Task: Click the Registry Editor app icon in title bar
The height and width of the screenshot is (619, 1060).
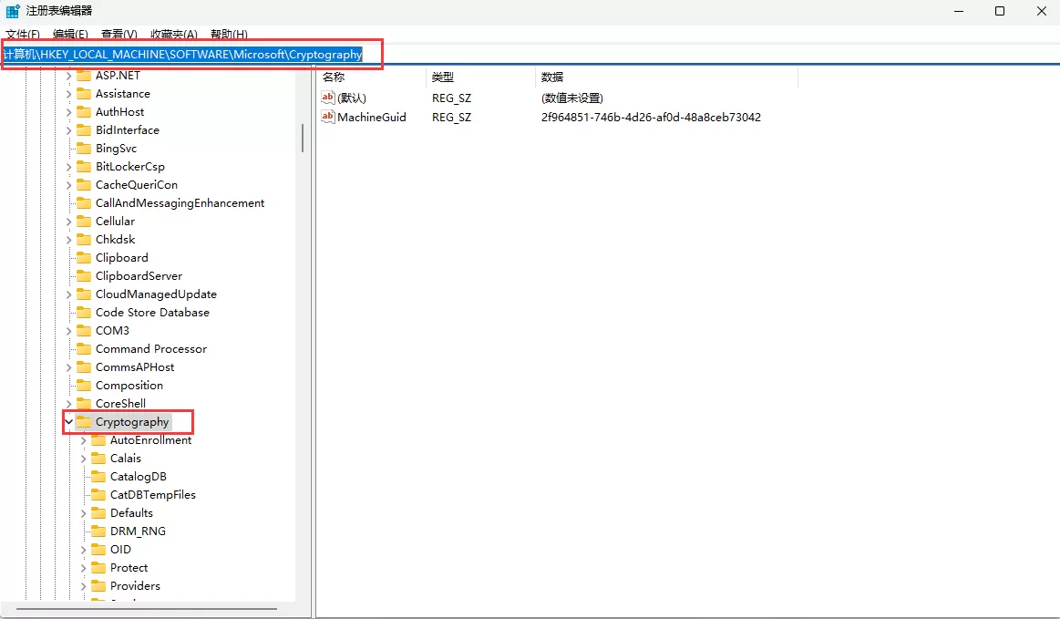Action: (x=13, y=11)
